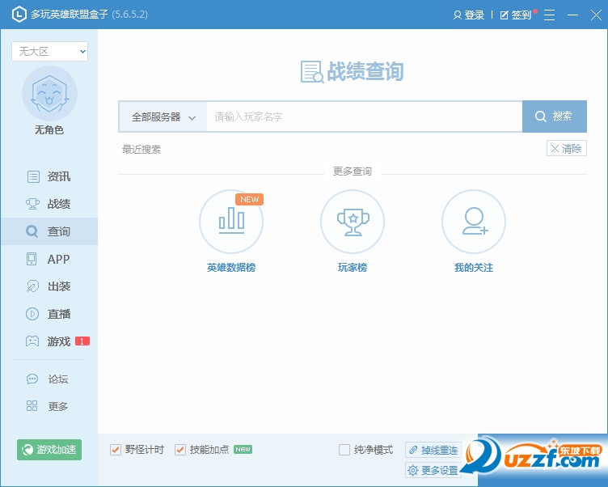Open the 直播 live stream section

49,314
